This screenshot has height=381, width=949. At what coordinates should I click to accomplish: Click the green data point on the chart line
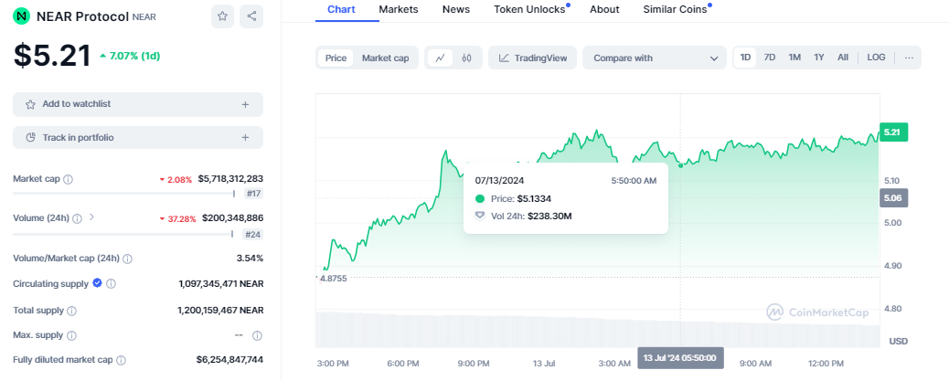[x=680, y=165]
